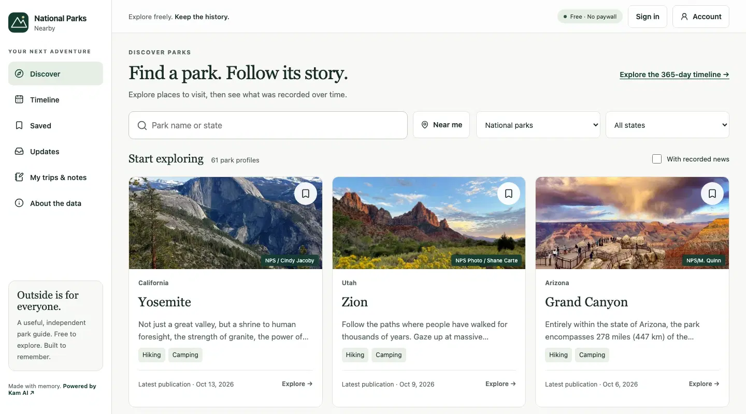The height and width of the screenshot is (414, 746).
Task: Click the Timeline calendar icon
Action: [x=19, y=100]
